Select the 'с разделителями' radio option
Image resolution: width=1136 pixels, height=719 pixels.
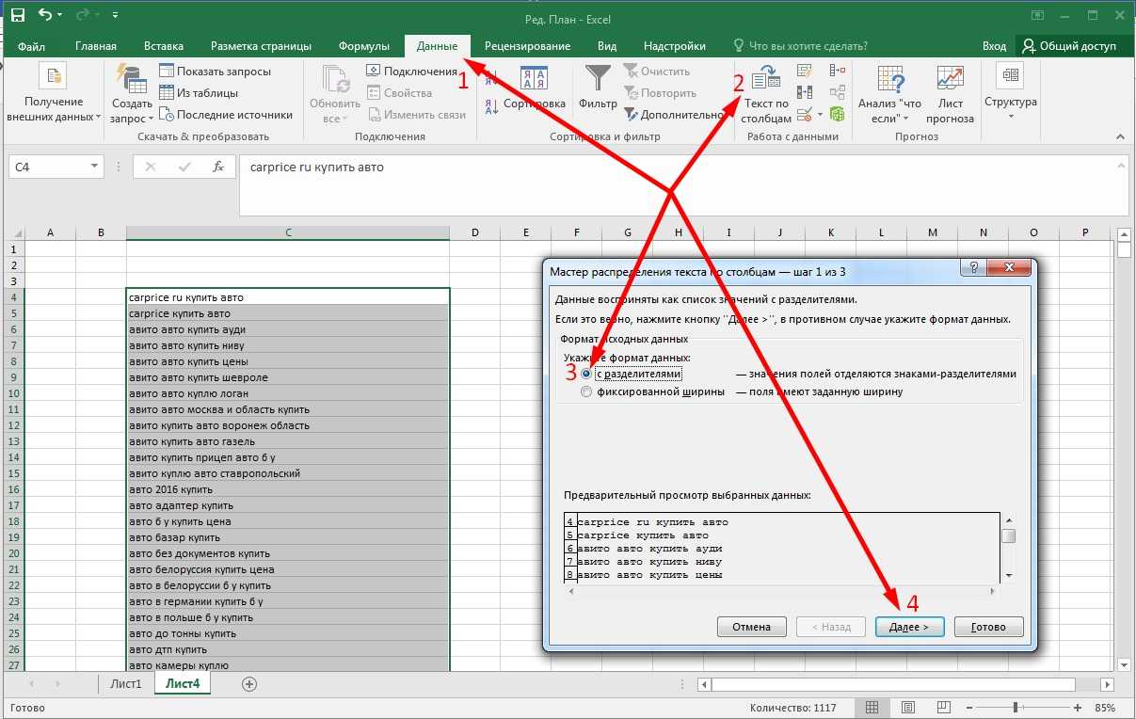[x=587, y=374]
